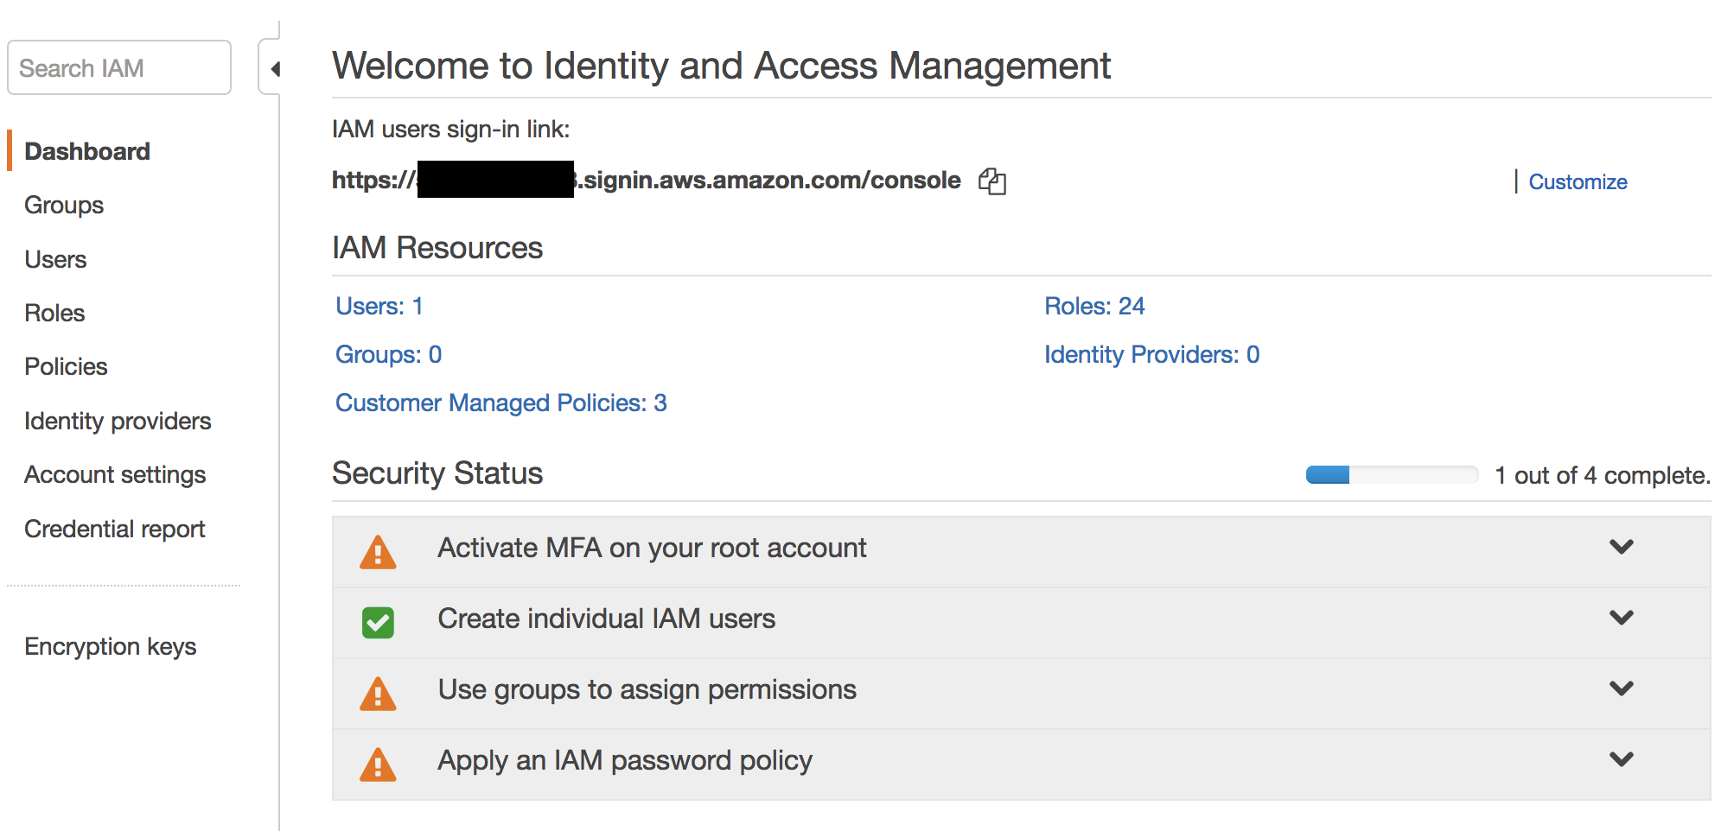Click the Security Status progress bar
This screenshot has height=831, width=1734.
coord(1392,474)
